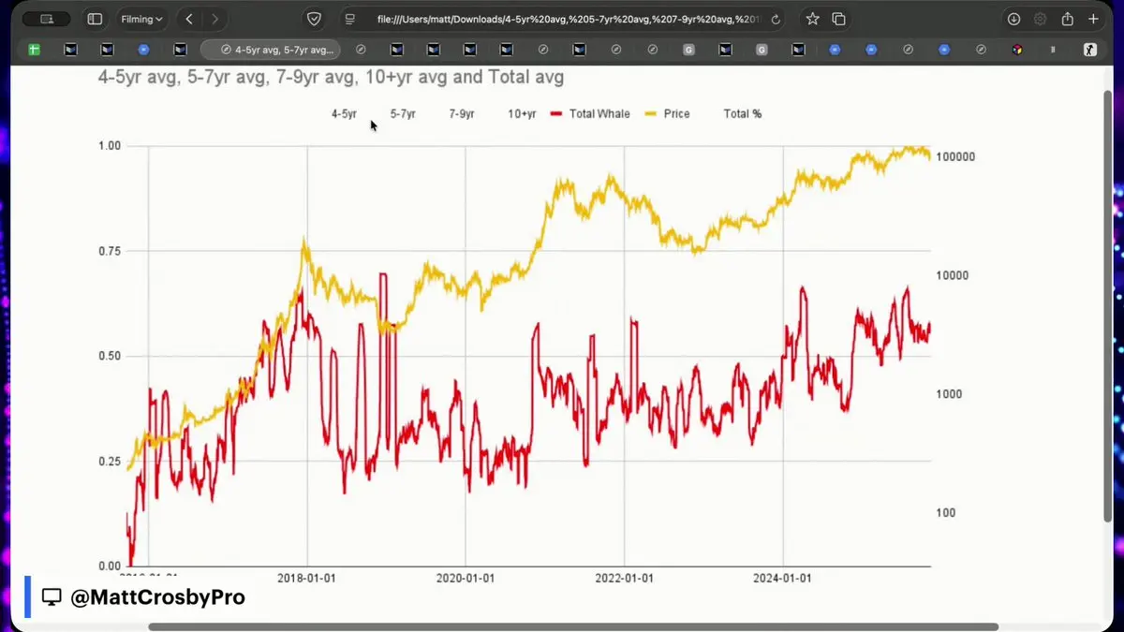Click the file URL address field
This screenshot has height=632, width=1124.
[565, 19]
